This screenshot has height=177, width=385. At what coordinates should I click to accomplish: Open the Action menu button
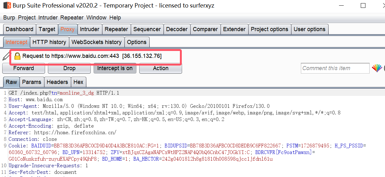click(161, 68)
